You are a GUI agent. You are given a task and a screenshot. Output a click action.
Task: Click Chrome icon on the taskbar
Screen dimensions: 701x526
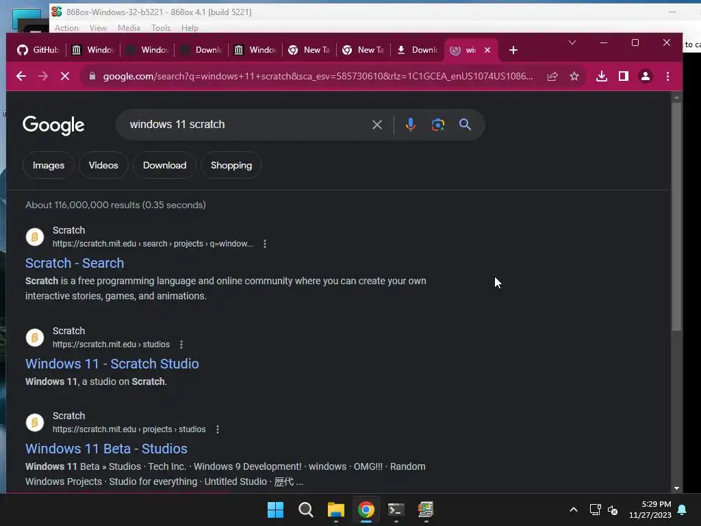coord(366,510)
